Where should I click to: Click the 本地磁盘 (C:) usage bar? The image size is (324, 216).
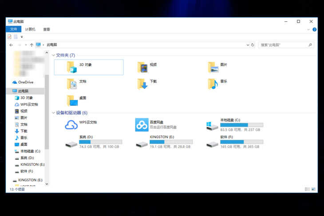241,125
